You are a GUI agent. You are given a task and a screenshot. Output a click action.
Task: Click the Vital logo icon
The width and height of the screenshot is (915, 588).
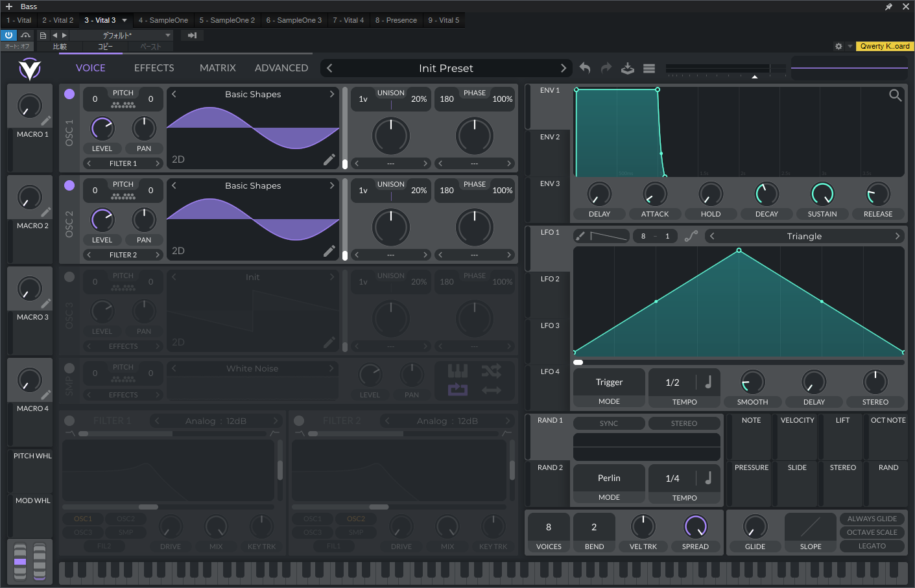tap(30, 69)
